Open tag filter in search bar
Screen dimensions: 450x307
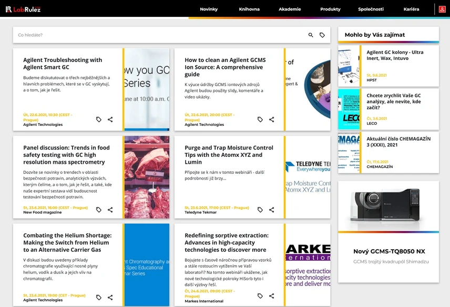(x=322, y=35)
